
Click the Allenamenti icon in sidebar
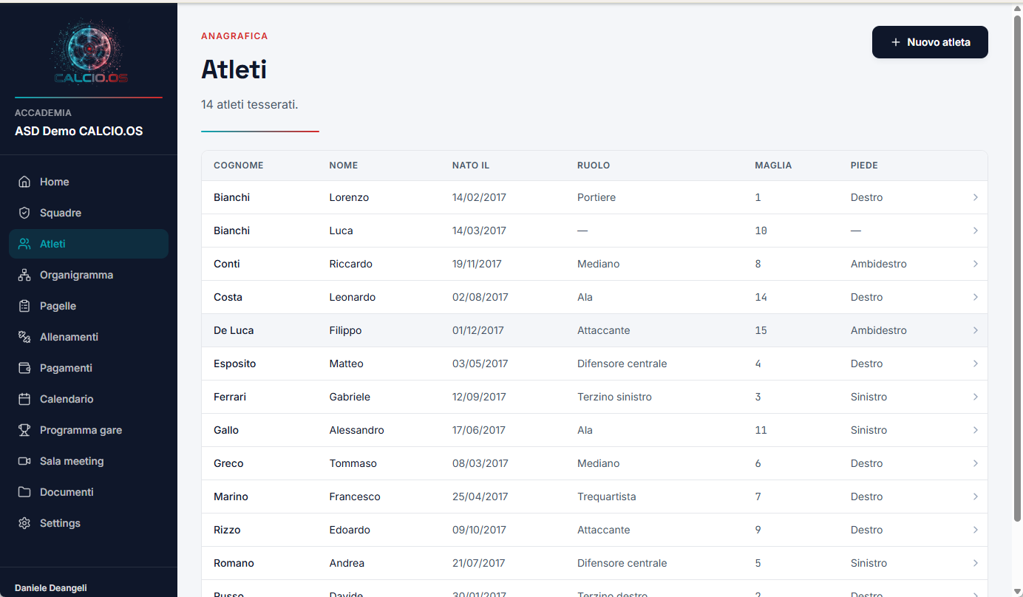click(x=24, y=337)
